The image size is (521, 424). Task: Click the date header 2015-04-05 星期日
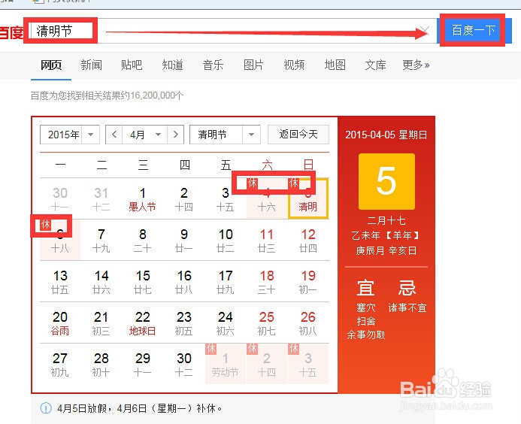(x=386, y=135)
